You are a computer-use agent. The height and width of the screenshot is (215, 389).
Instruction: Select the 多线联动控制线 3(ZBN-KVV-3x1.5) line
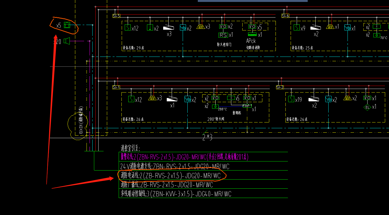click(176, 194)
